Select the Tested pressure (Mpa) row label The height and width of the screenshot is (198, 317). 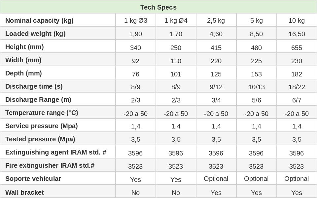[x=40, y=139]
